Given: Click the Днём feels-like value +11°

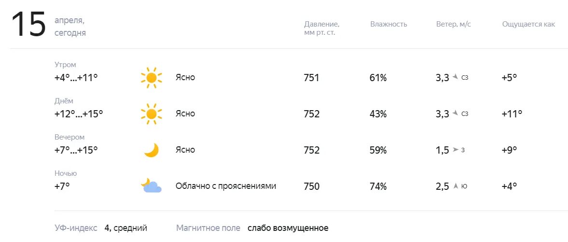Looking at the screenshot, I should point(512,114).
